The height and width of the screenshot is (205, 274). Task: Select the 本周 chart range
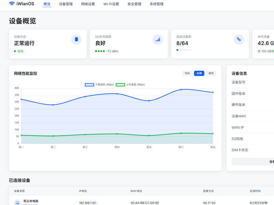coord(199,73)
